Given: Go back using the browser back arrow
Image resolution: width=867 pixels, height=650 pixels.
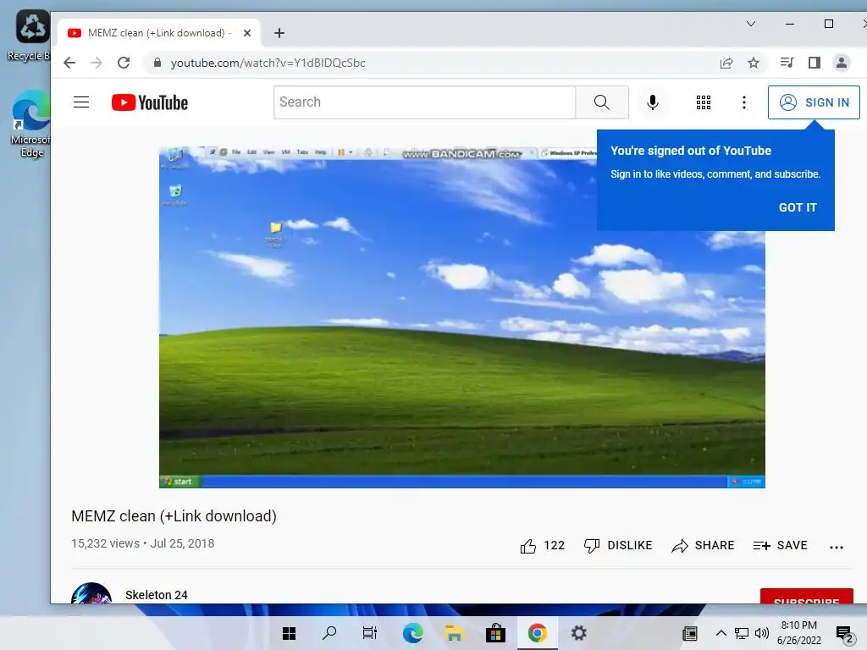Looking at the screenshot, I should (x=69, y=63).
